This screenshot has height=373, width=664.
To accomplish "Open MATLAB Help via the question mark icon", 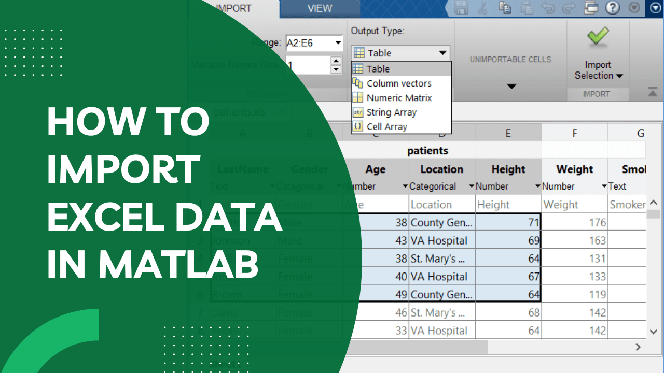I will click(613, 8).
